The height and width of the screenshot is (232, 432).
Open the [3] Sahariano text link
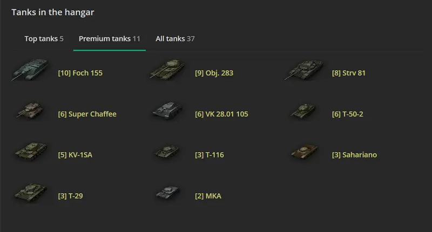click(x=354, y=155)
